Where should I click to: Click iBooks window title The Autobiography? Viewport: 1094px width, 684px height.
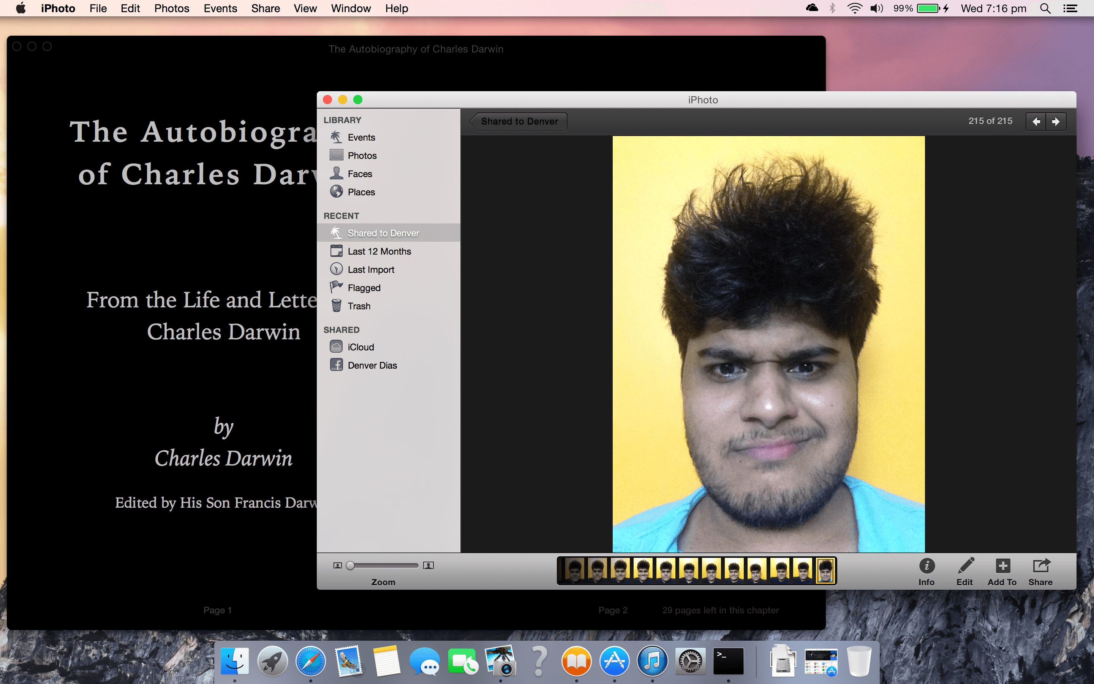416,49
